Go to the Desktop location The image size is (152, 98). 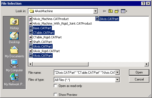14,38
